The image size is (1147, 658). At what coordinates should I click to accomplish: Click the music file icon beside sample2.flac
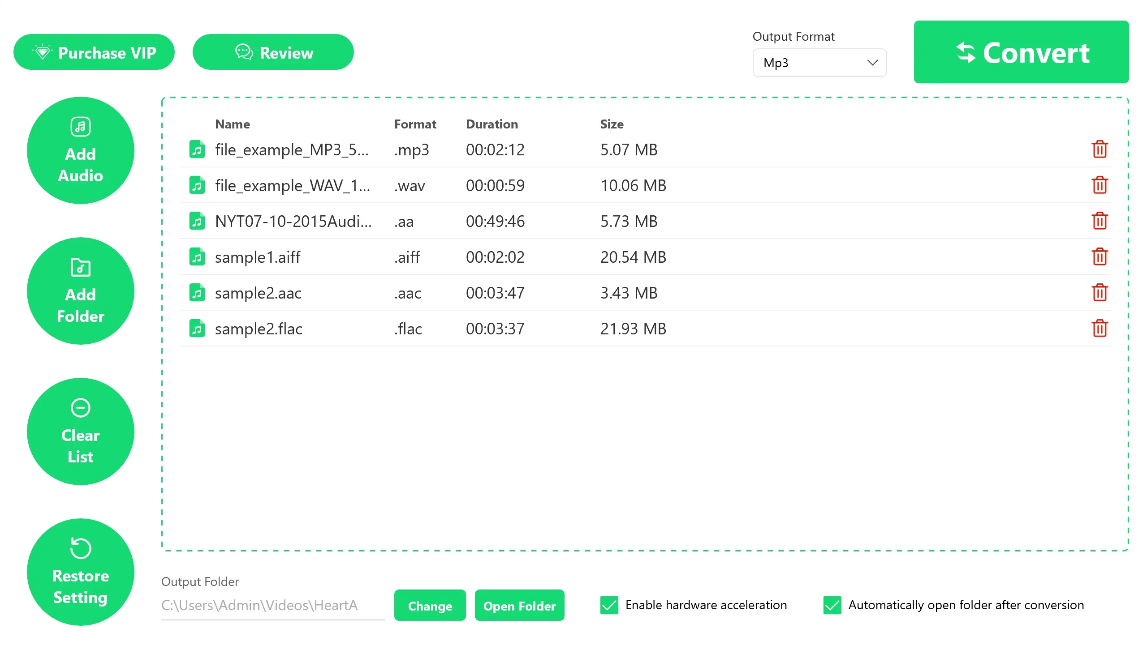pyautogui.click(x=197, y=328)
